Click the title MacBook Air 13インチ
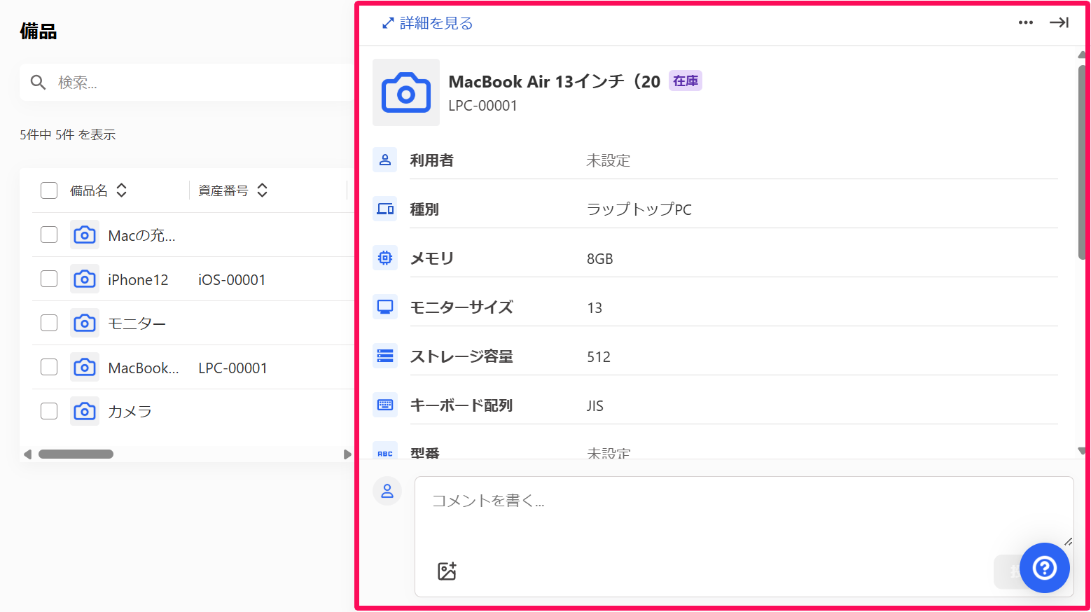Image resolution: width=1091 pixels, height=612 pixels. pyautogui.click(x=555, y=81)
